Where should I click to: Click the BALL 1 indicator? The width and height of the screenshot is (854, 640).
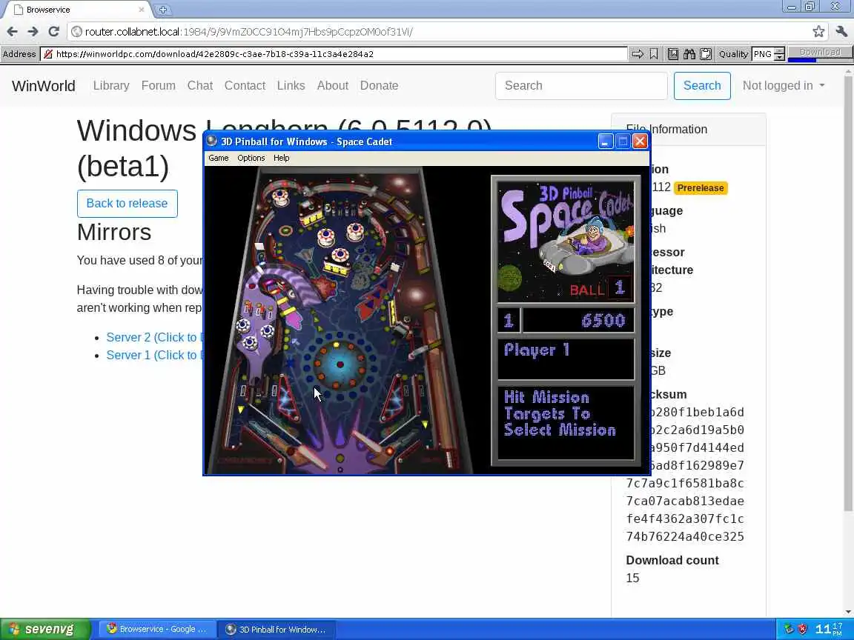tap(600, 288)
